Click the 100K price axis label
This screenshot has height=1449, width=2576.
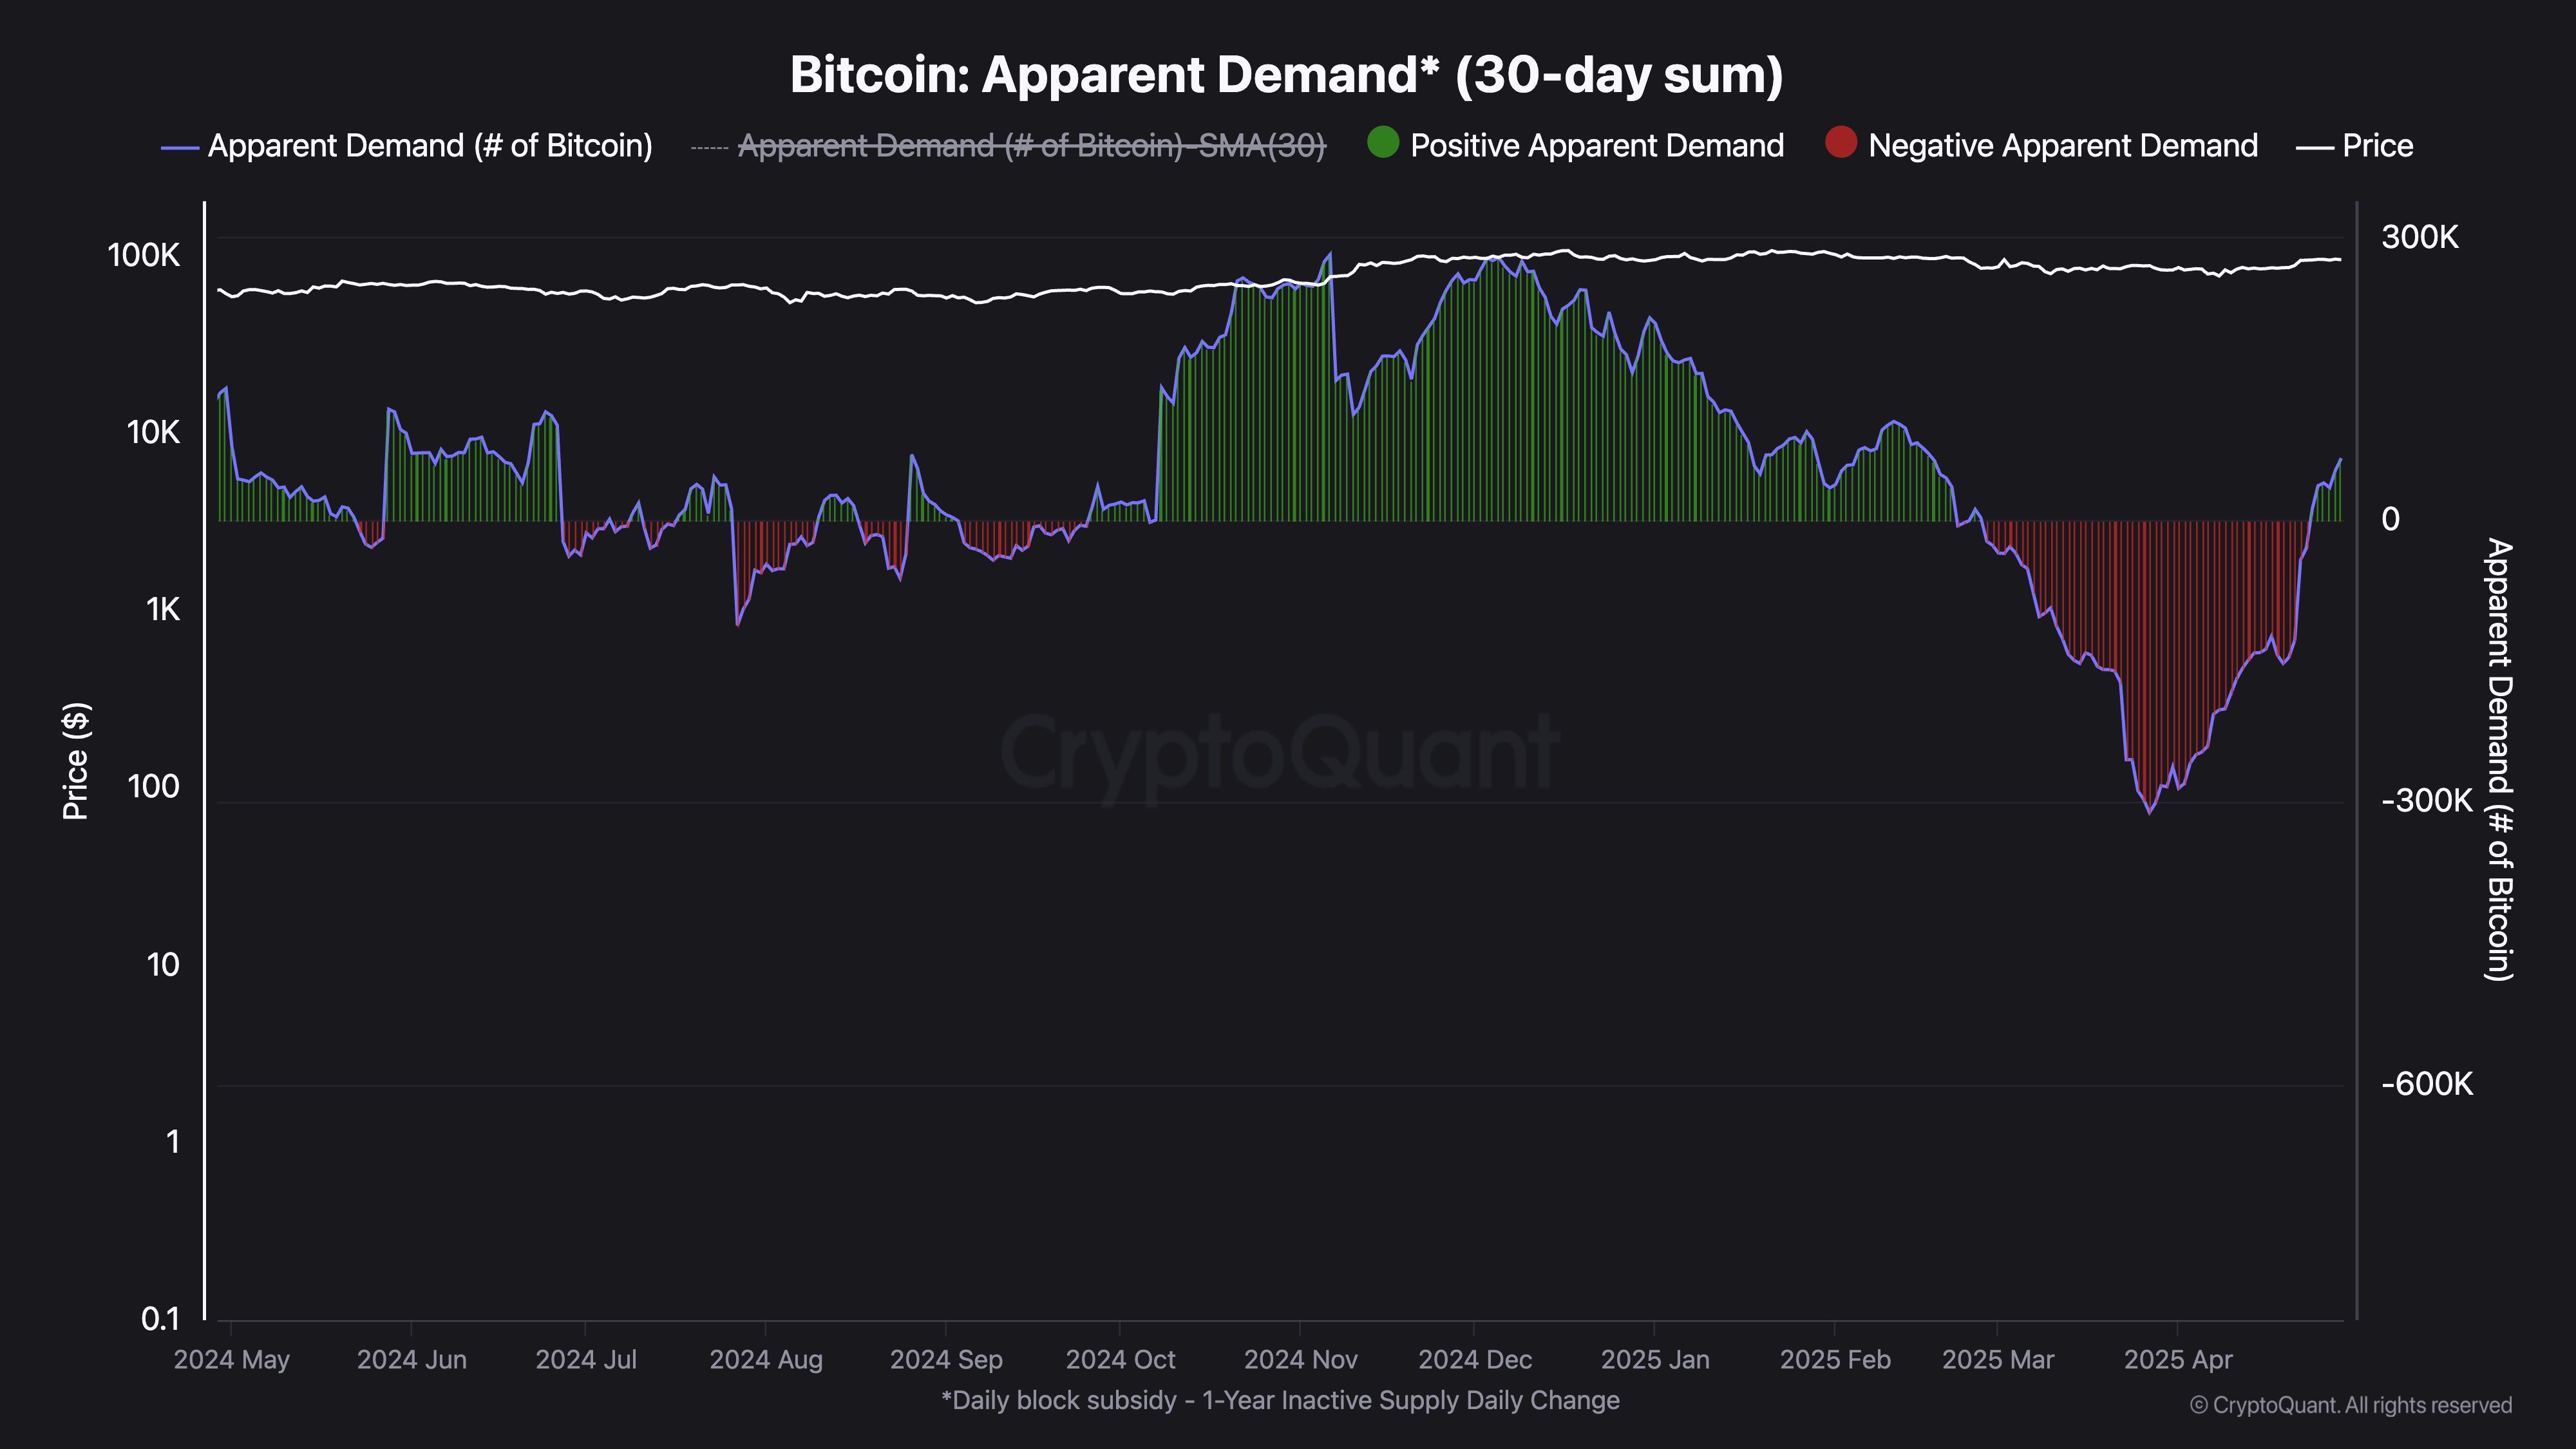144,255
